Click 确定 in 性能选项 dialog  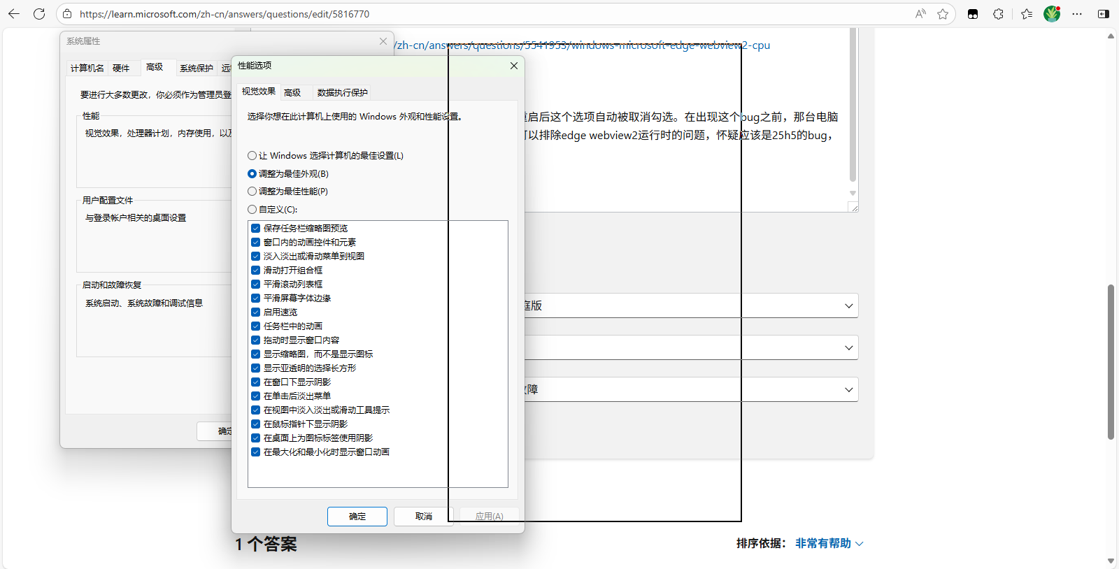tap(357, 517)
